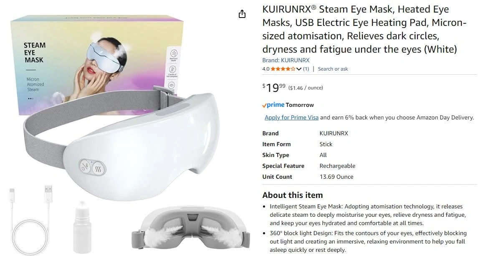
Task: Click the USB charging cable picture
Action: pyautogui.click(x=30, y=219)
